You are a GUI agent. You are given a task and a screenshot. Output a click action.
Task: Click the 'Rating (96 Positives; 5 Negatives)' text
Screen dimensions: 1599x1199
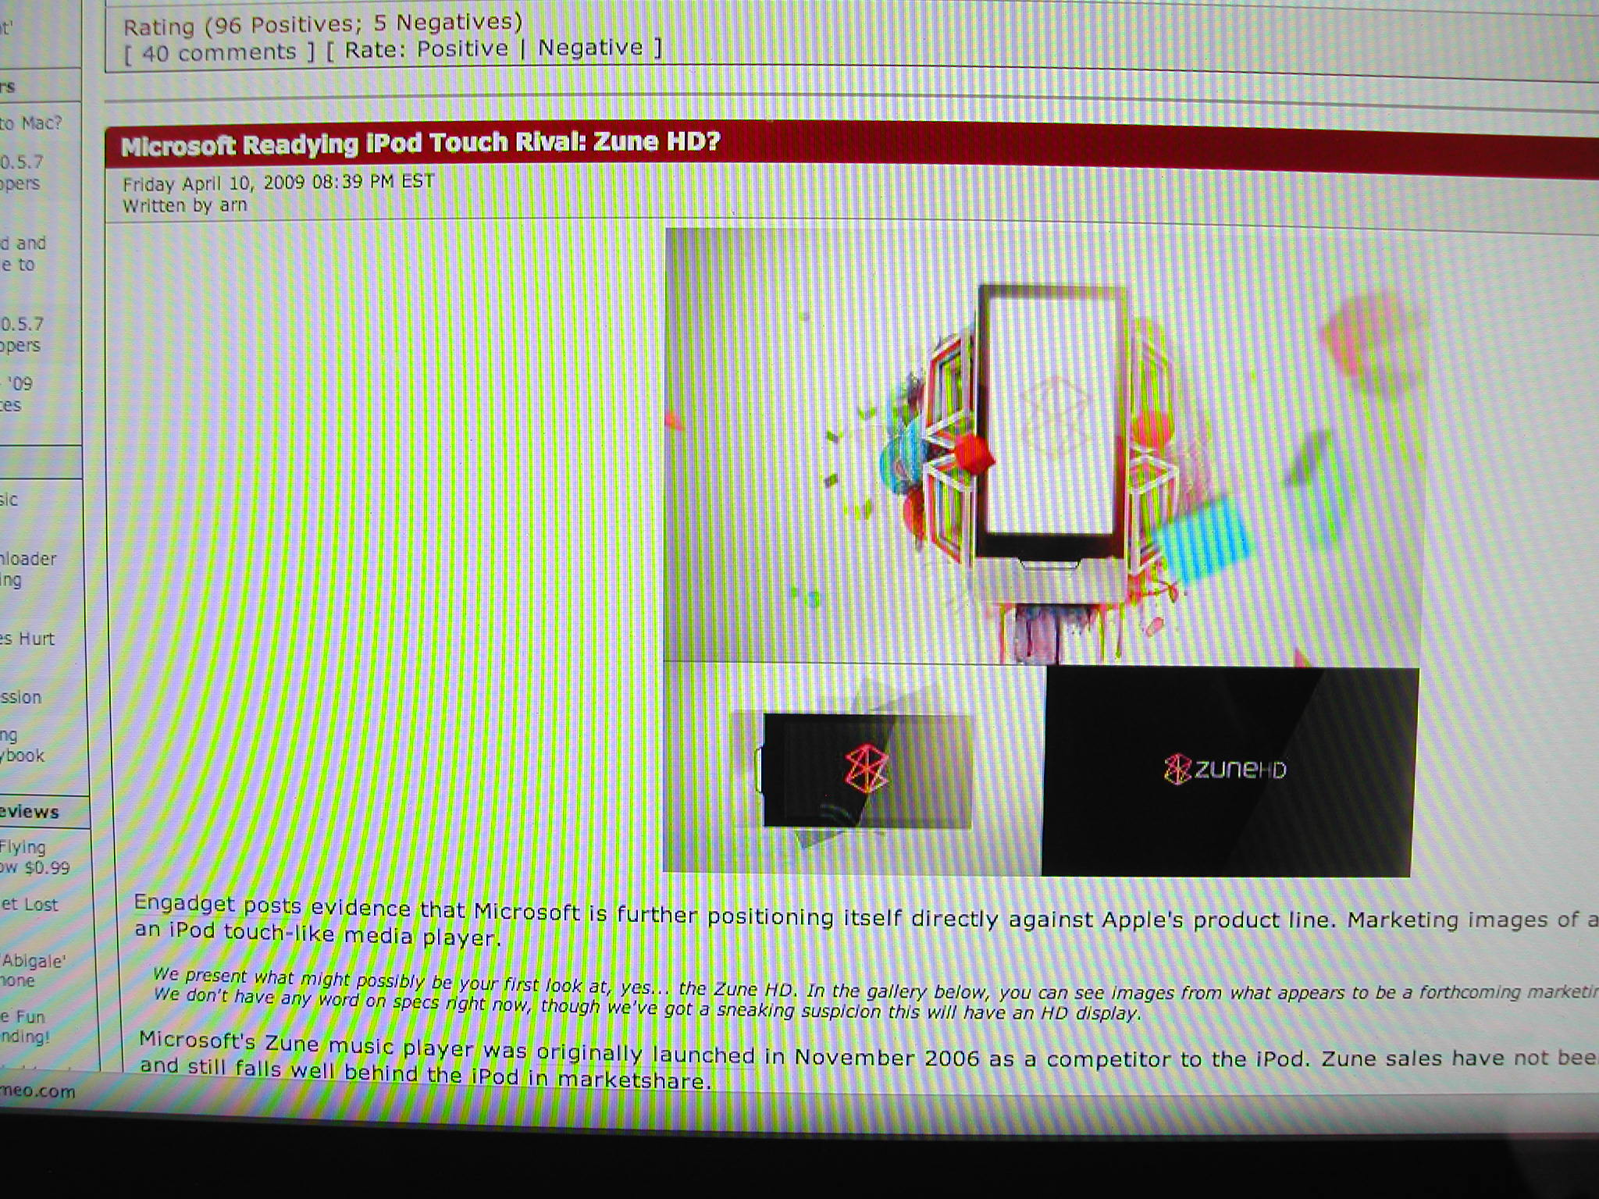pyautogui.click(x=322, y=24)
